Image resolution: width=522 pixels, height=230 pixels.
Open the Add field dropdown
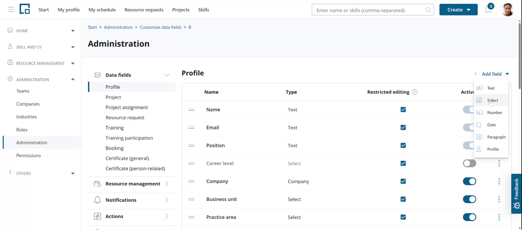coord(492,74)
